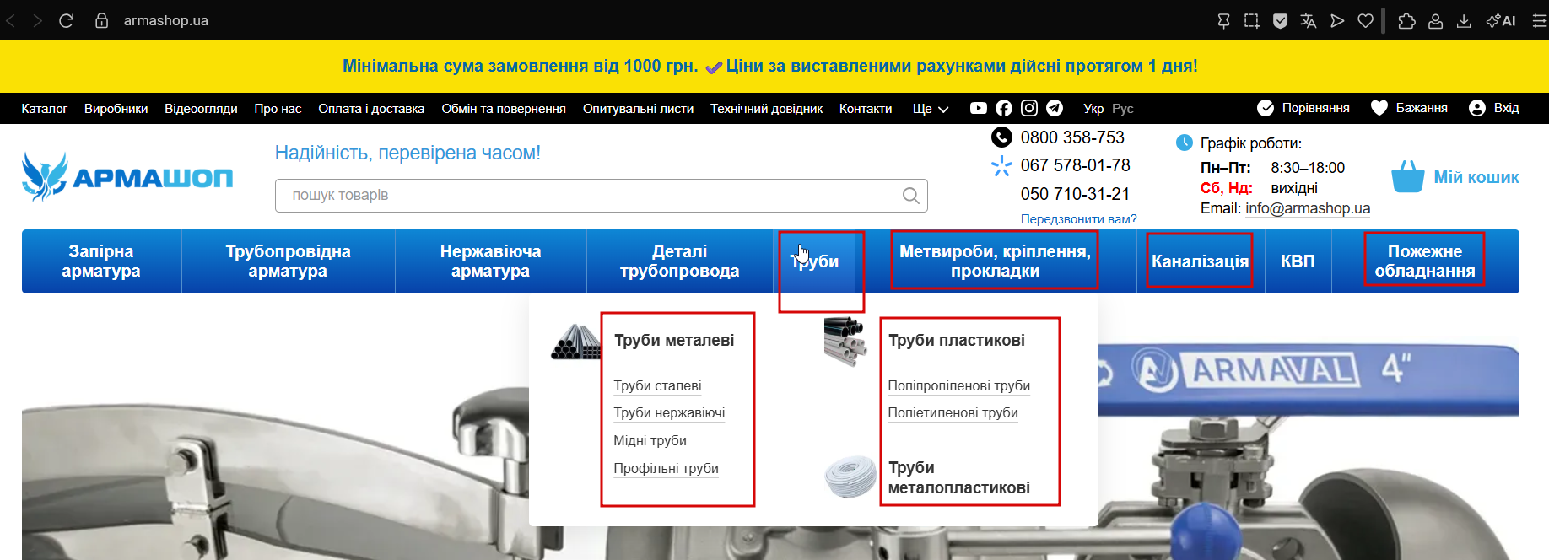Open Нержавіюча арматура category
Image resolution: width=1549 pixels, height=560 pixels.
point(490,261)
